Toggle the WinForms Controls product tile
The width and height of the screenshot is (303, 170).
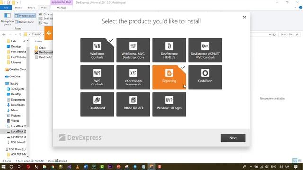point(97,50)
